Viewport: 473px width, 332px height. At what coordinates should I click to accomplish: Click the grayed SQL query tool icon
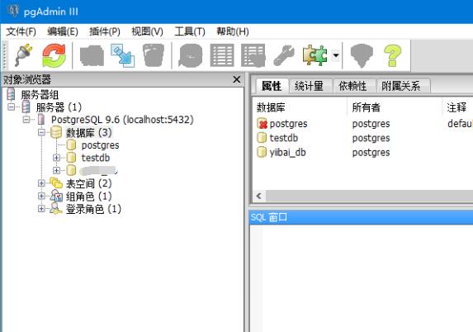click(191, 55)
